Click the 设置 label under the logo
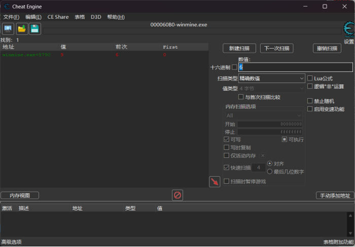Screen dimensions: 355x247 click(x=349, y=42)
